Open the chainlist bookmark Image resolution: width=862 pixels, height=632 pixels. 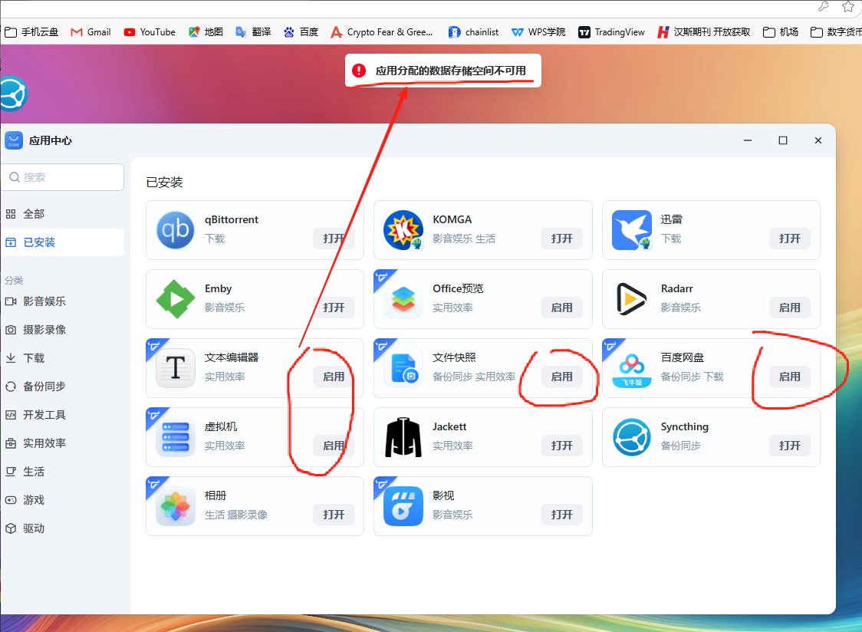(473, 32)
